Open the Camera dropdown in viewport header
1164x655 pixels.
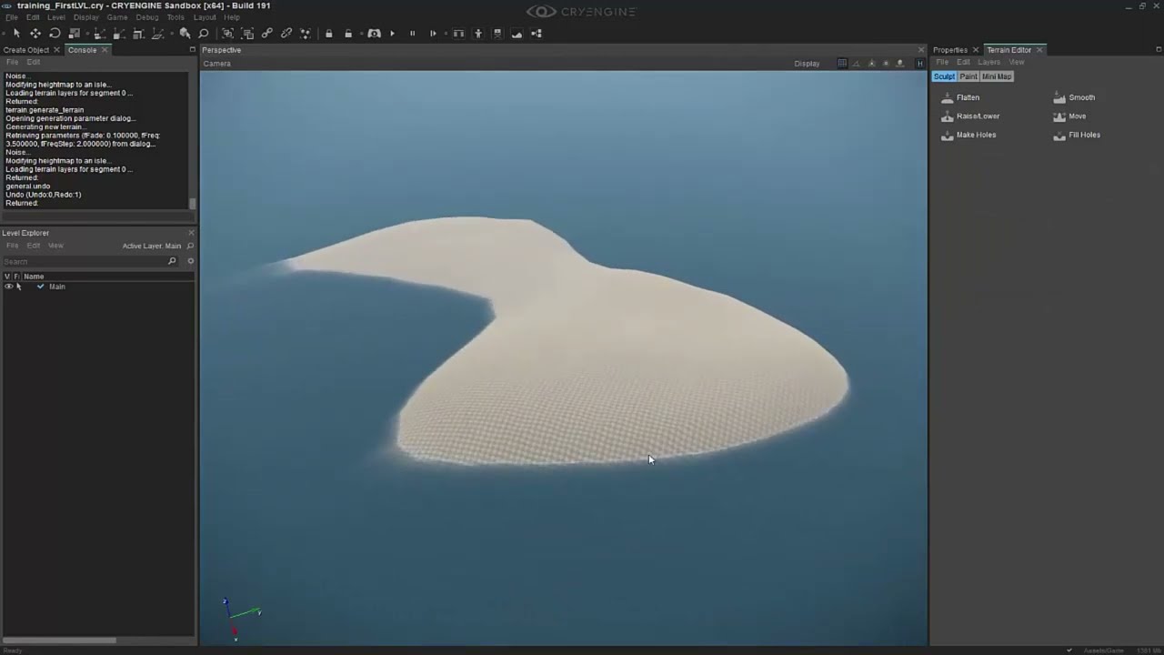pyautogui.click(x=216, y=64)
